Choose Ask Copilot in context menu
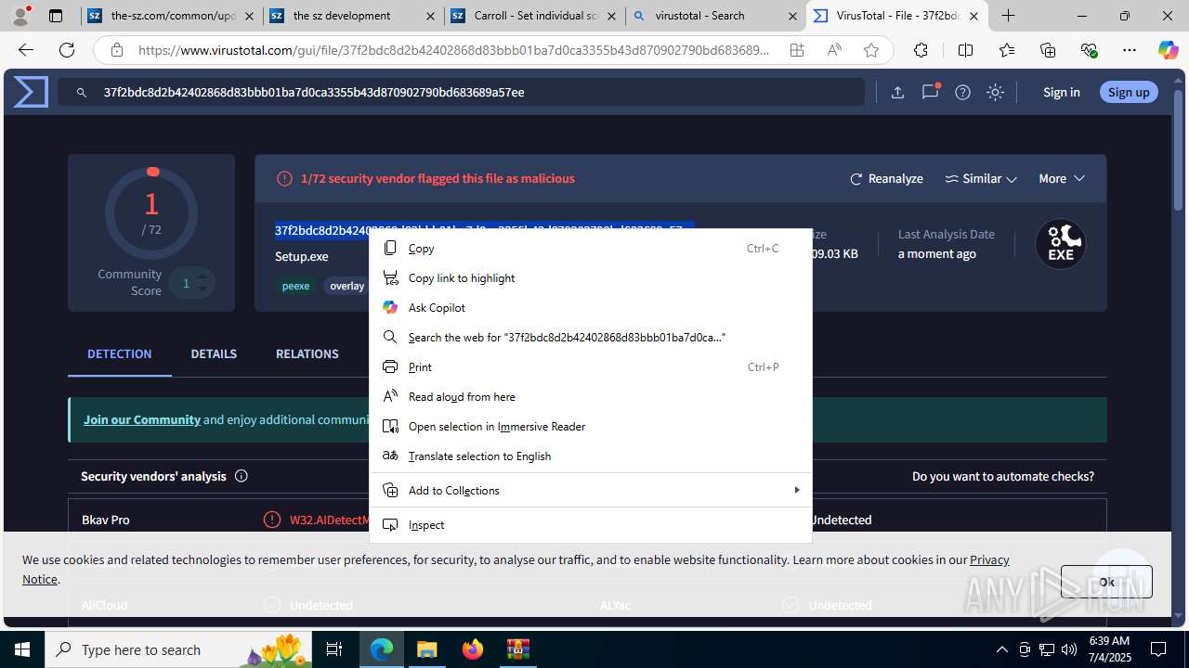Viewport: 1189px width, 668px height. (591, 307)
